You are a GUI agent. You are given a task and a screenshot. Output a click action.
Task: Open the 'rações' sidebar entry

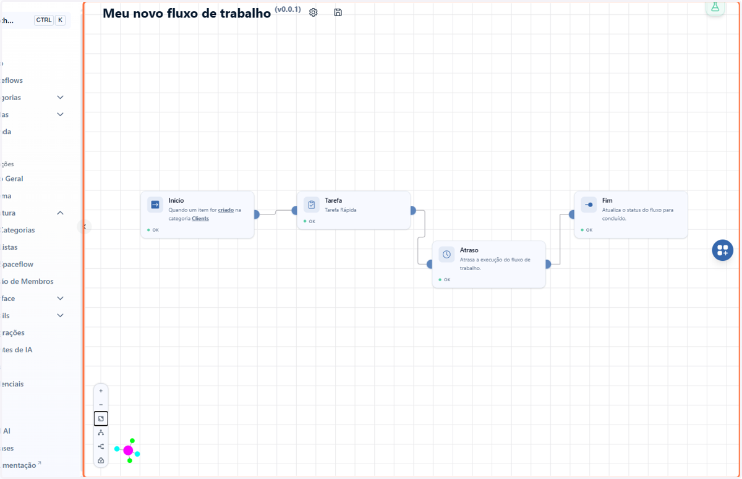(12, 333)
